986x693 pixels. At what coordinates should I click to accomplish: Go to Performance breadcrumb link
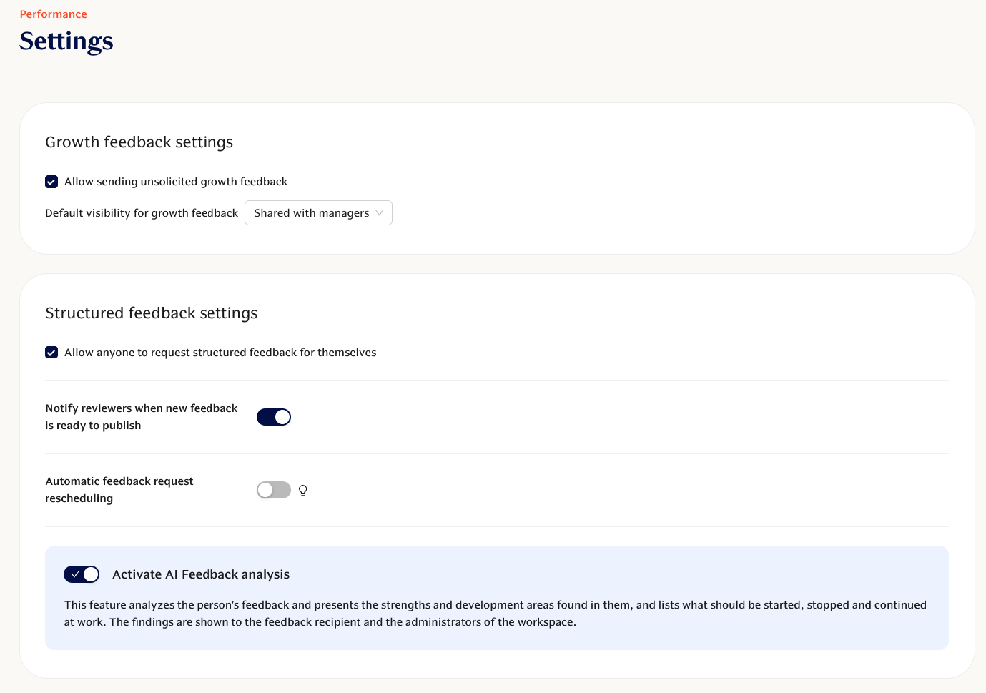[53, 14]
